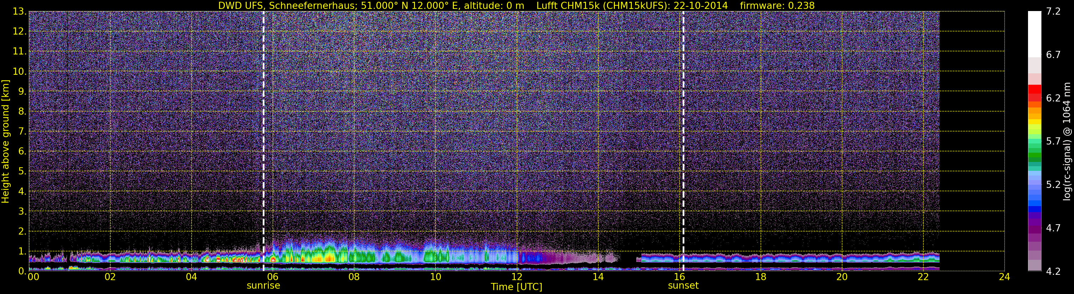
Task: Click the 06 time tick label
Action: 273,277
